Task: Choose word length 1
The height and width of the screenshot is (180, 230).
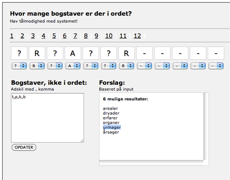Action: pyautogui.click(x=12, y=36)
